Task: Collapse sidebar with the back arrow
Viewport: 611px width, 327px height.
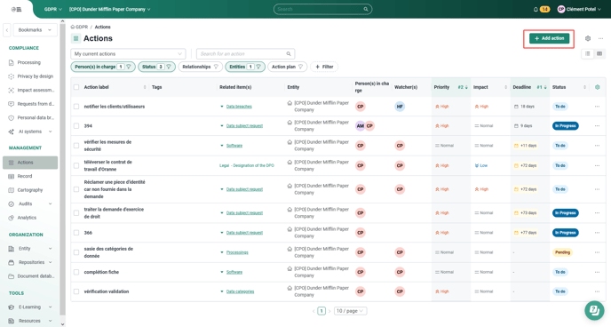Action: (7, 30)
